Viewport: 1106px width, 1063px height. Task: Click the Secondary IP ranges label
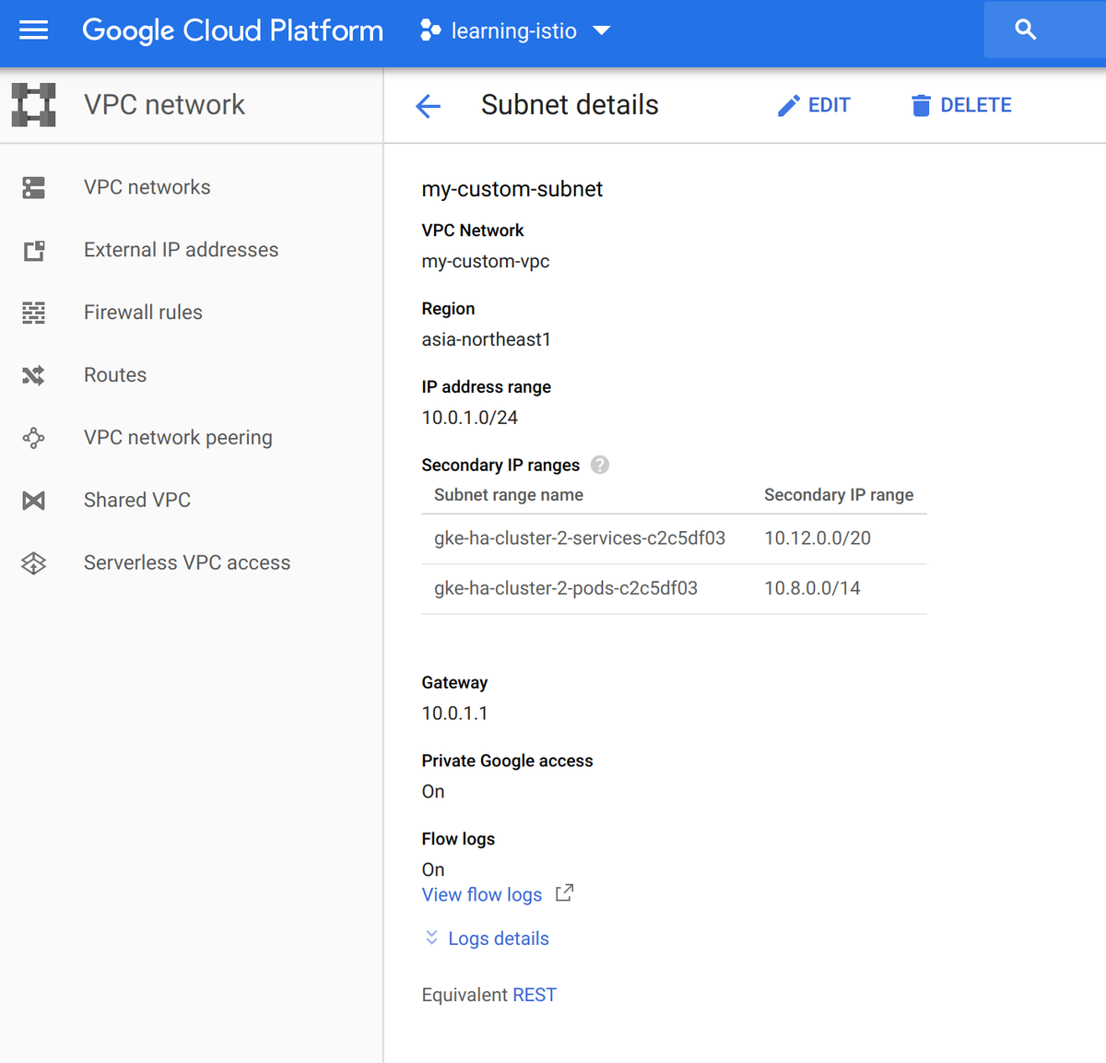500,466
